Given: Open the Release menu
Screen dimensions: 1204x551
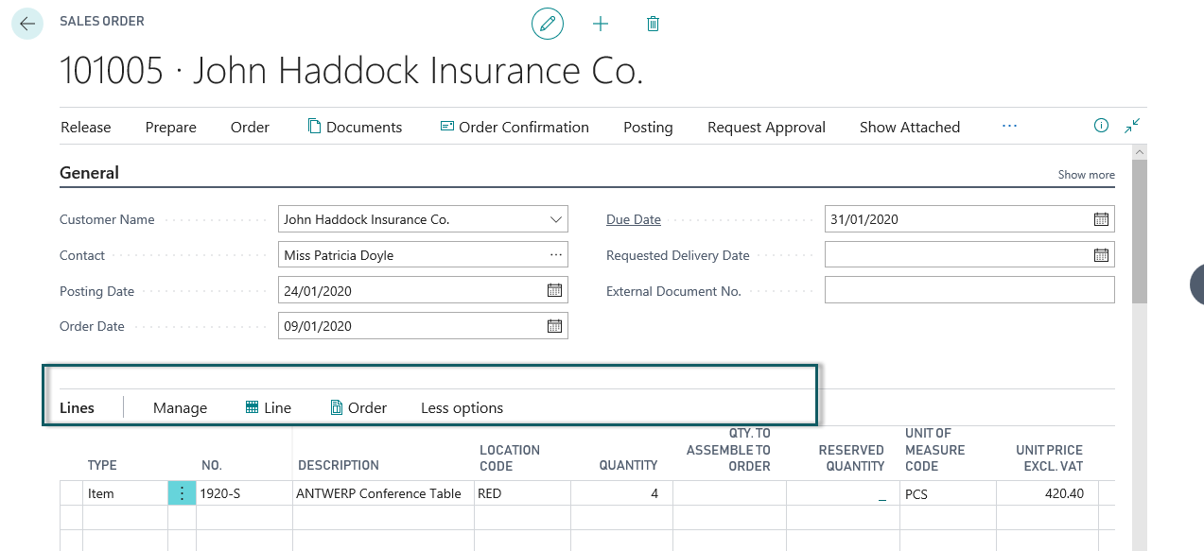Looking at the screenshot, I should (85, 128).
